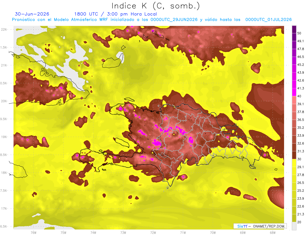Click the longitude label '76W'
Screen dimensions: 306x236
click(33, 232)
